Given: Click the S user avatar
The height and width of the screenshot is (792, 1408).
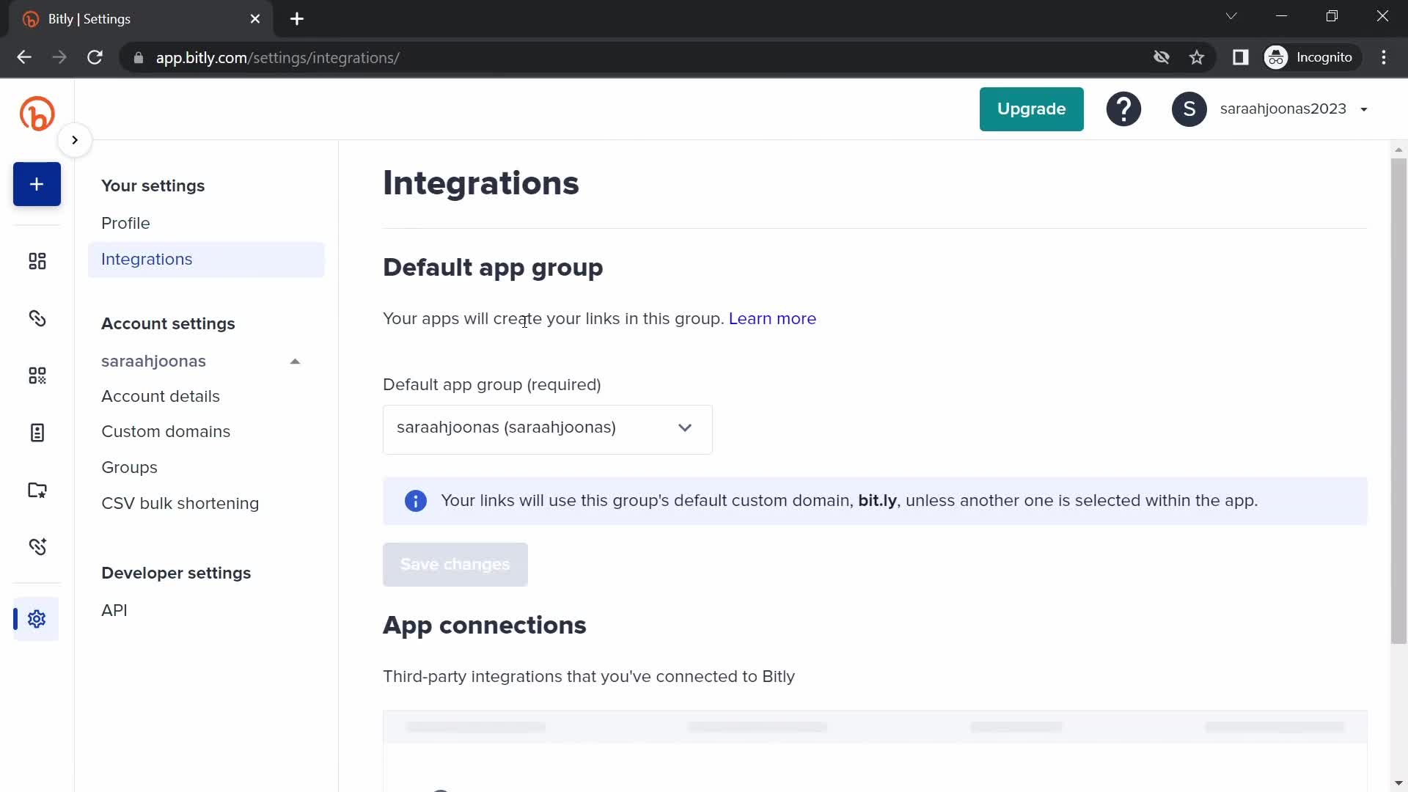Looking at the screenshot, I should pos(1189,109).
